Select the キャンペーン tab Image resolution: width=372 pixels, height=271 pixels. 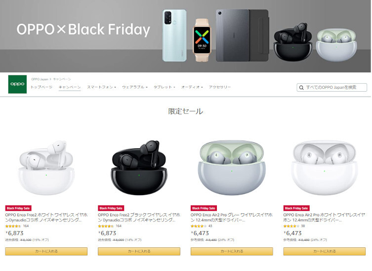pyautogui.click(x=70, y=87)
